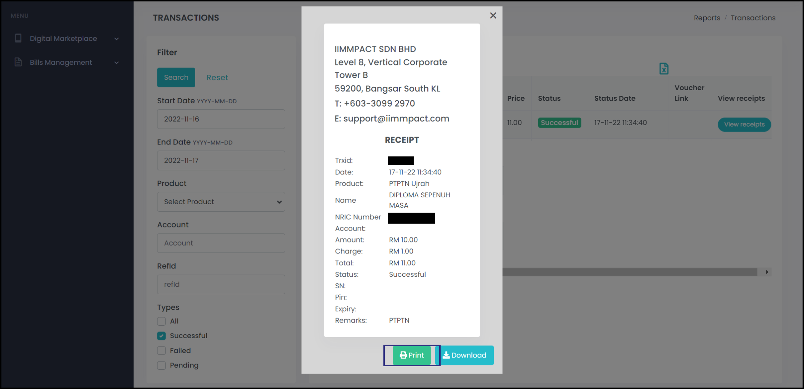Click the Account input field

click(221, 243)
